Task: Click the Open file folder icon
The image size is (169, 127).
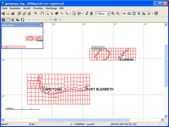Action: (x=3, y=13)
